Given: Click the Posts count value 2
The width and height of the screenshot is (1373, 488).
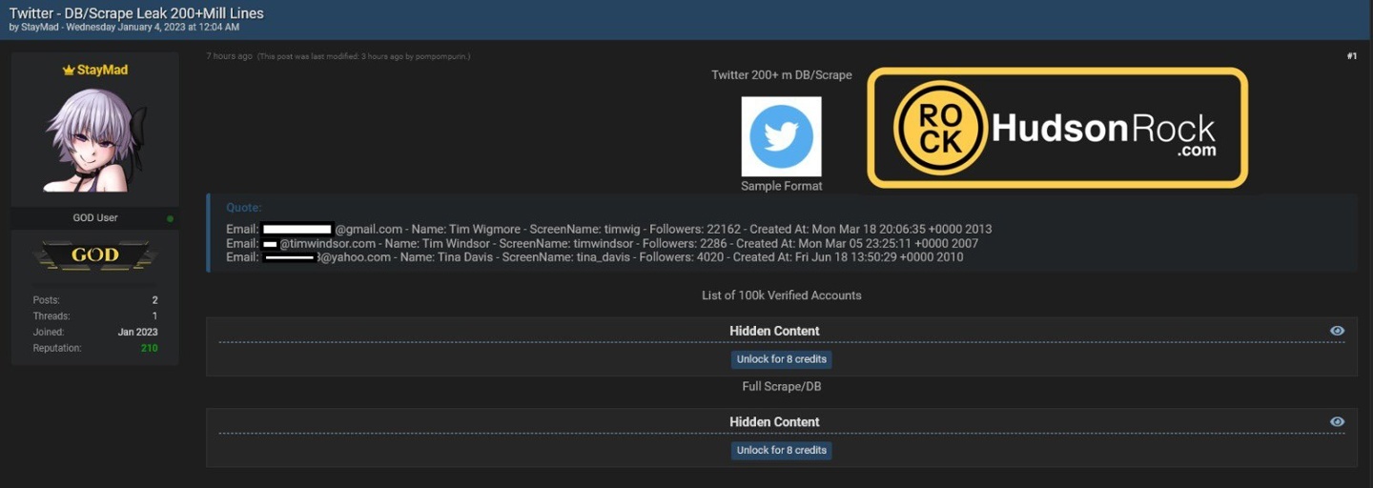Looking at the screenshot, I should coord(154,300).
